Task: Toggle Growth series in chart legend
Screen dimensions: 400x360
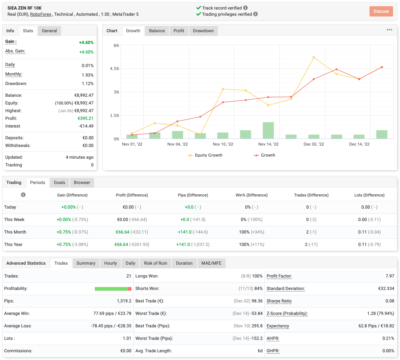Action: [264, 155]
